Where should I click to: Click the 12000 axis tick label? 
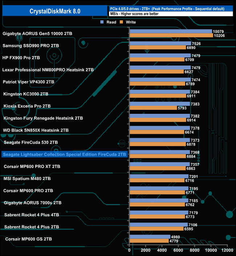(x=227, y=250)
